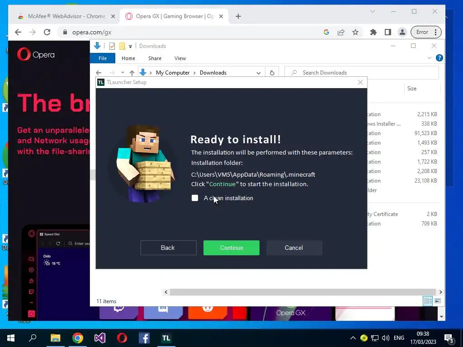
Task: Close the TLauncher Setup dialog
Action: point(360,82)
